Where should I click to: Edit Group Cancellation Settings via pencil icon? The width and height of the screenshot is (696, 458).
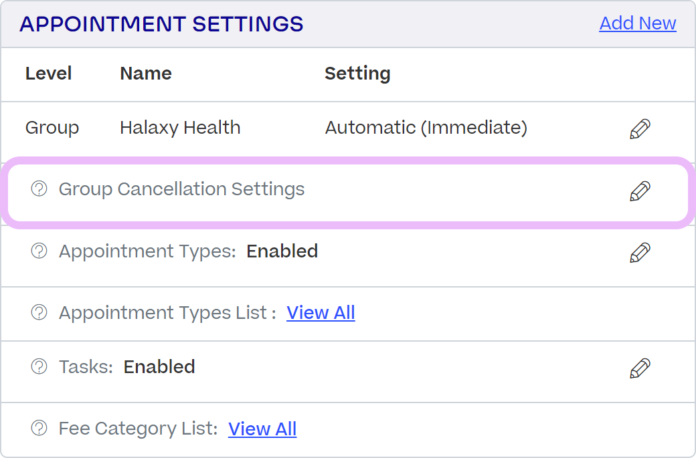pos(640,191)
